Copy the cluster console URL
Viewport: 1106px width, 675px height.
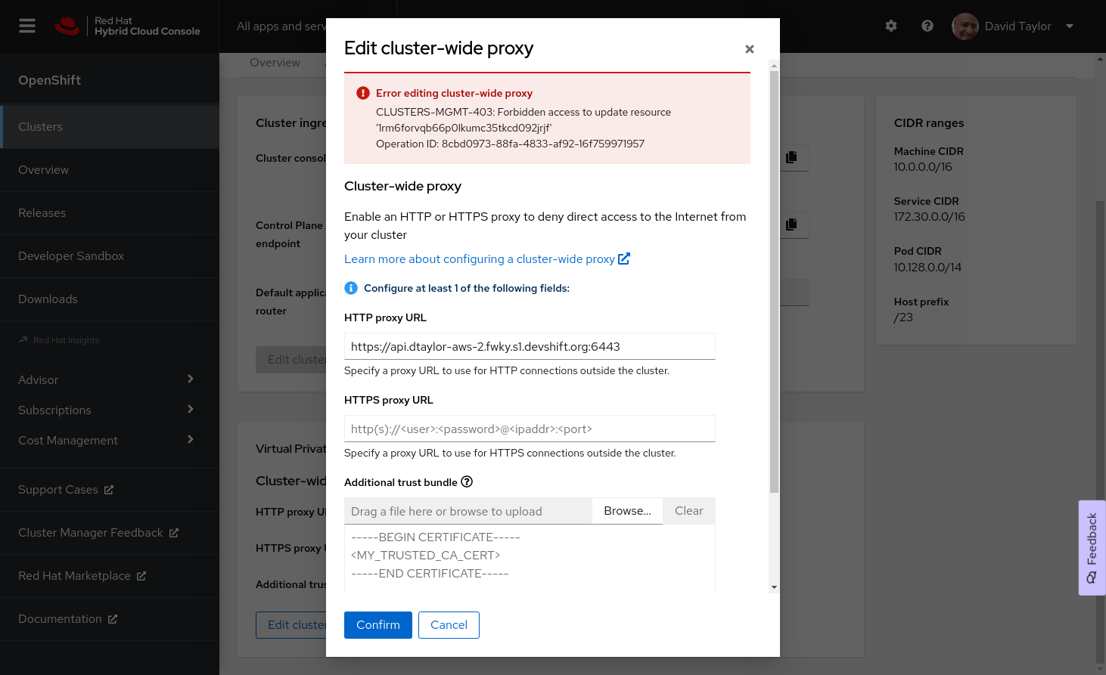791,157
